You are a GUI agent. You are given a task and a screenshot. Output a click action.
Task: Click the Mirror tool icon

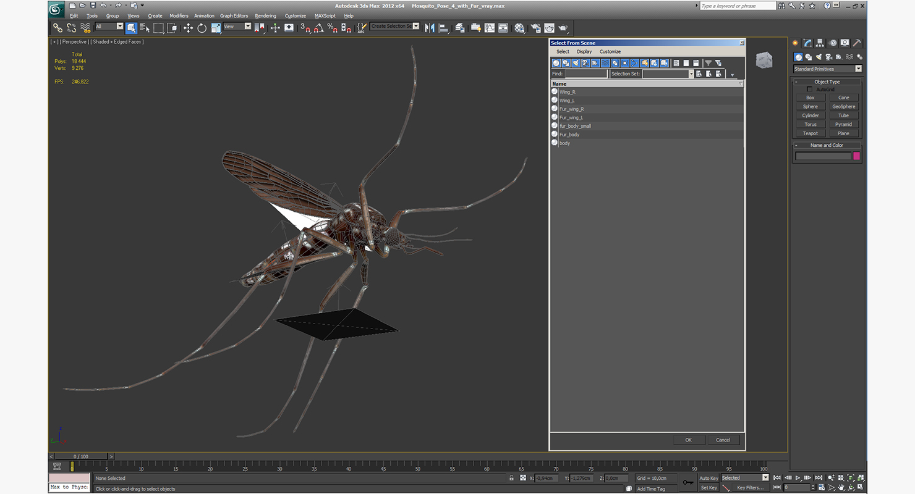[430, 27]
